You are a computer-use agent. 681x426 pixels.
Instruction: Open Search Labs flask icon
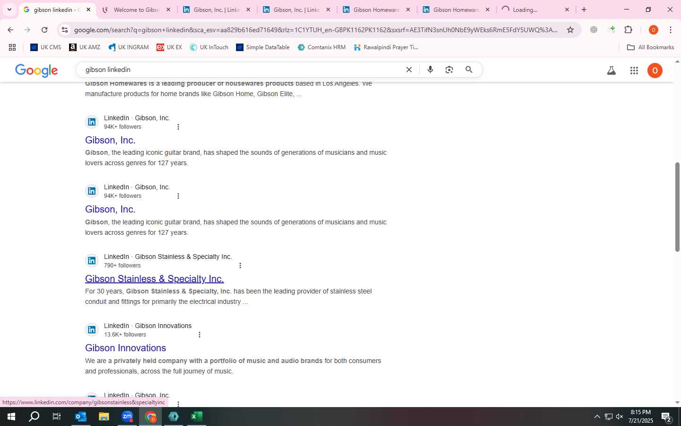click(x=611, y=71)
